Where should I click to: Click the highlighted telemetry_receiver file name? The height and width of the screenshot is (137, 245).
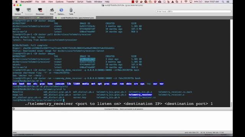[x=140, y=95]
